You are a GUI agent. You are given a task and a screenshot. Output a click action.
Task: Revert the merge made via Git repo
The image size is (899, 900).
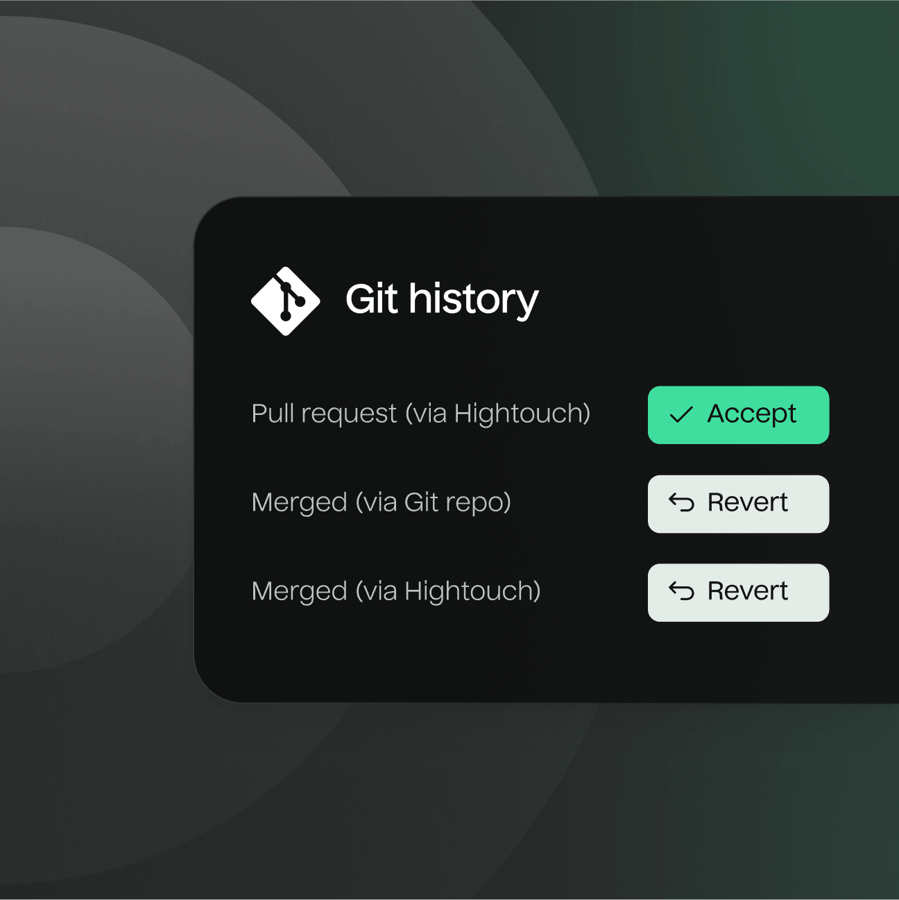point(737,503)
